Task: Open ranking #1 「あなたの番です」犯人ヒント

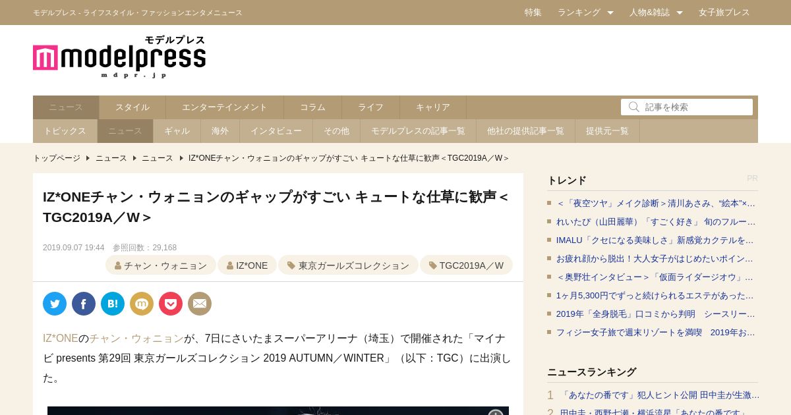Action: click(660, 395)
